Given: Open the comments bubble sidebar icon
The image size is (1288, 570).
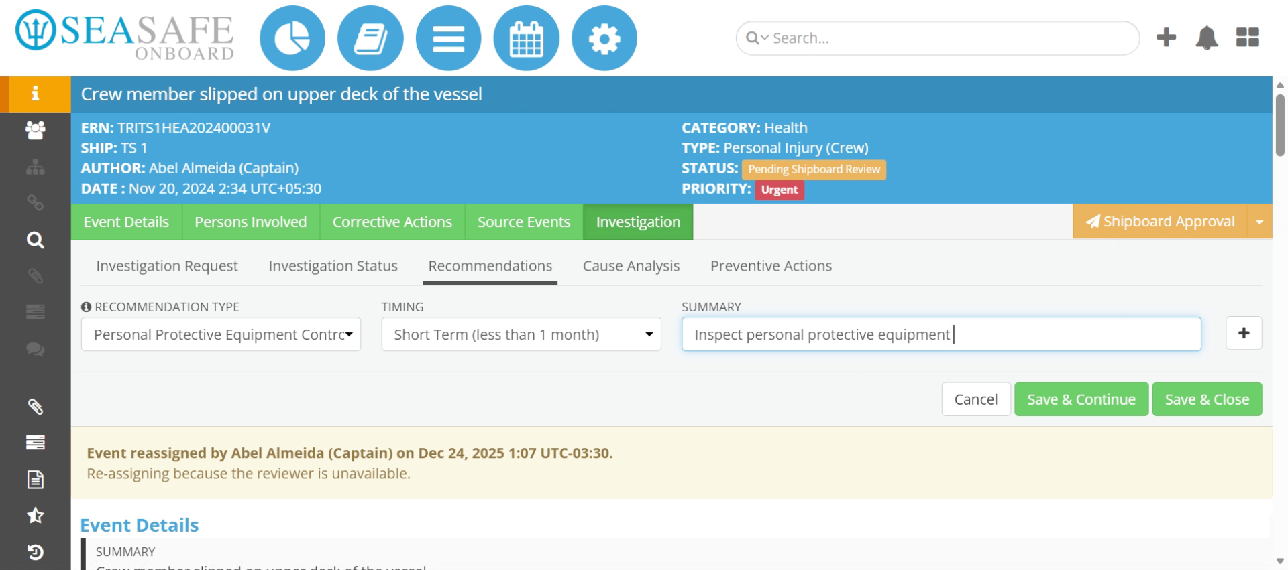Looking at the screenshot, I should pyautogui.click(x=35, y=349).
